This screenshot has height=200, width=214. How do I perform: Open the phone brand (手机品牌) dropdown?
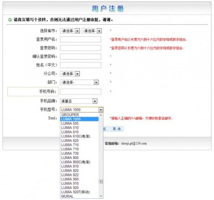[79, 101]
